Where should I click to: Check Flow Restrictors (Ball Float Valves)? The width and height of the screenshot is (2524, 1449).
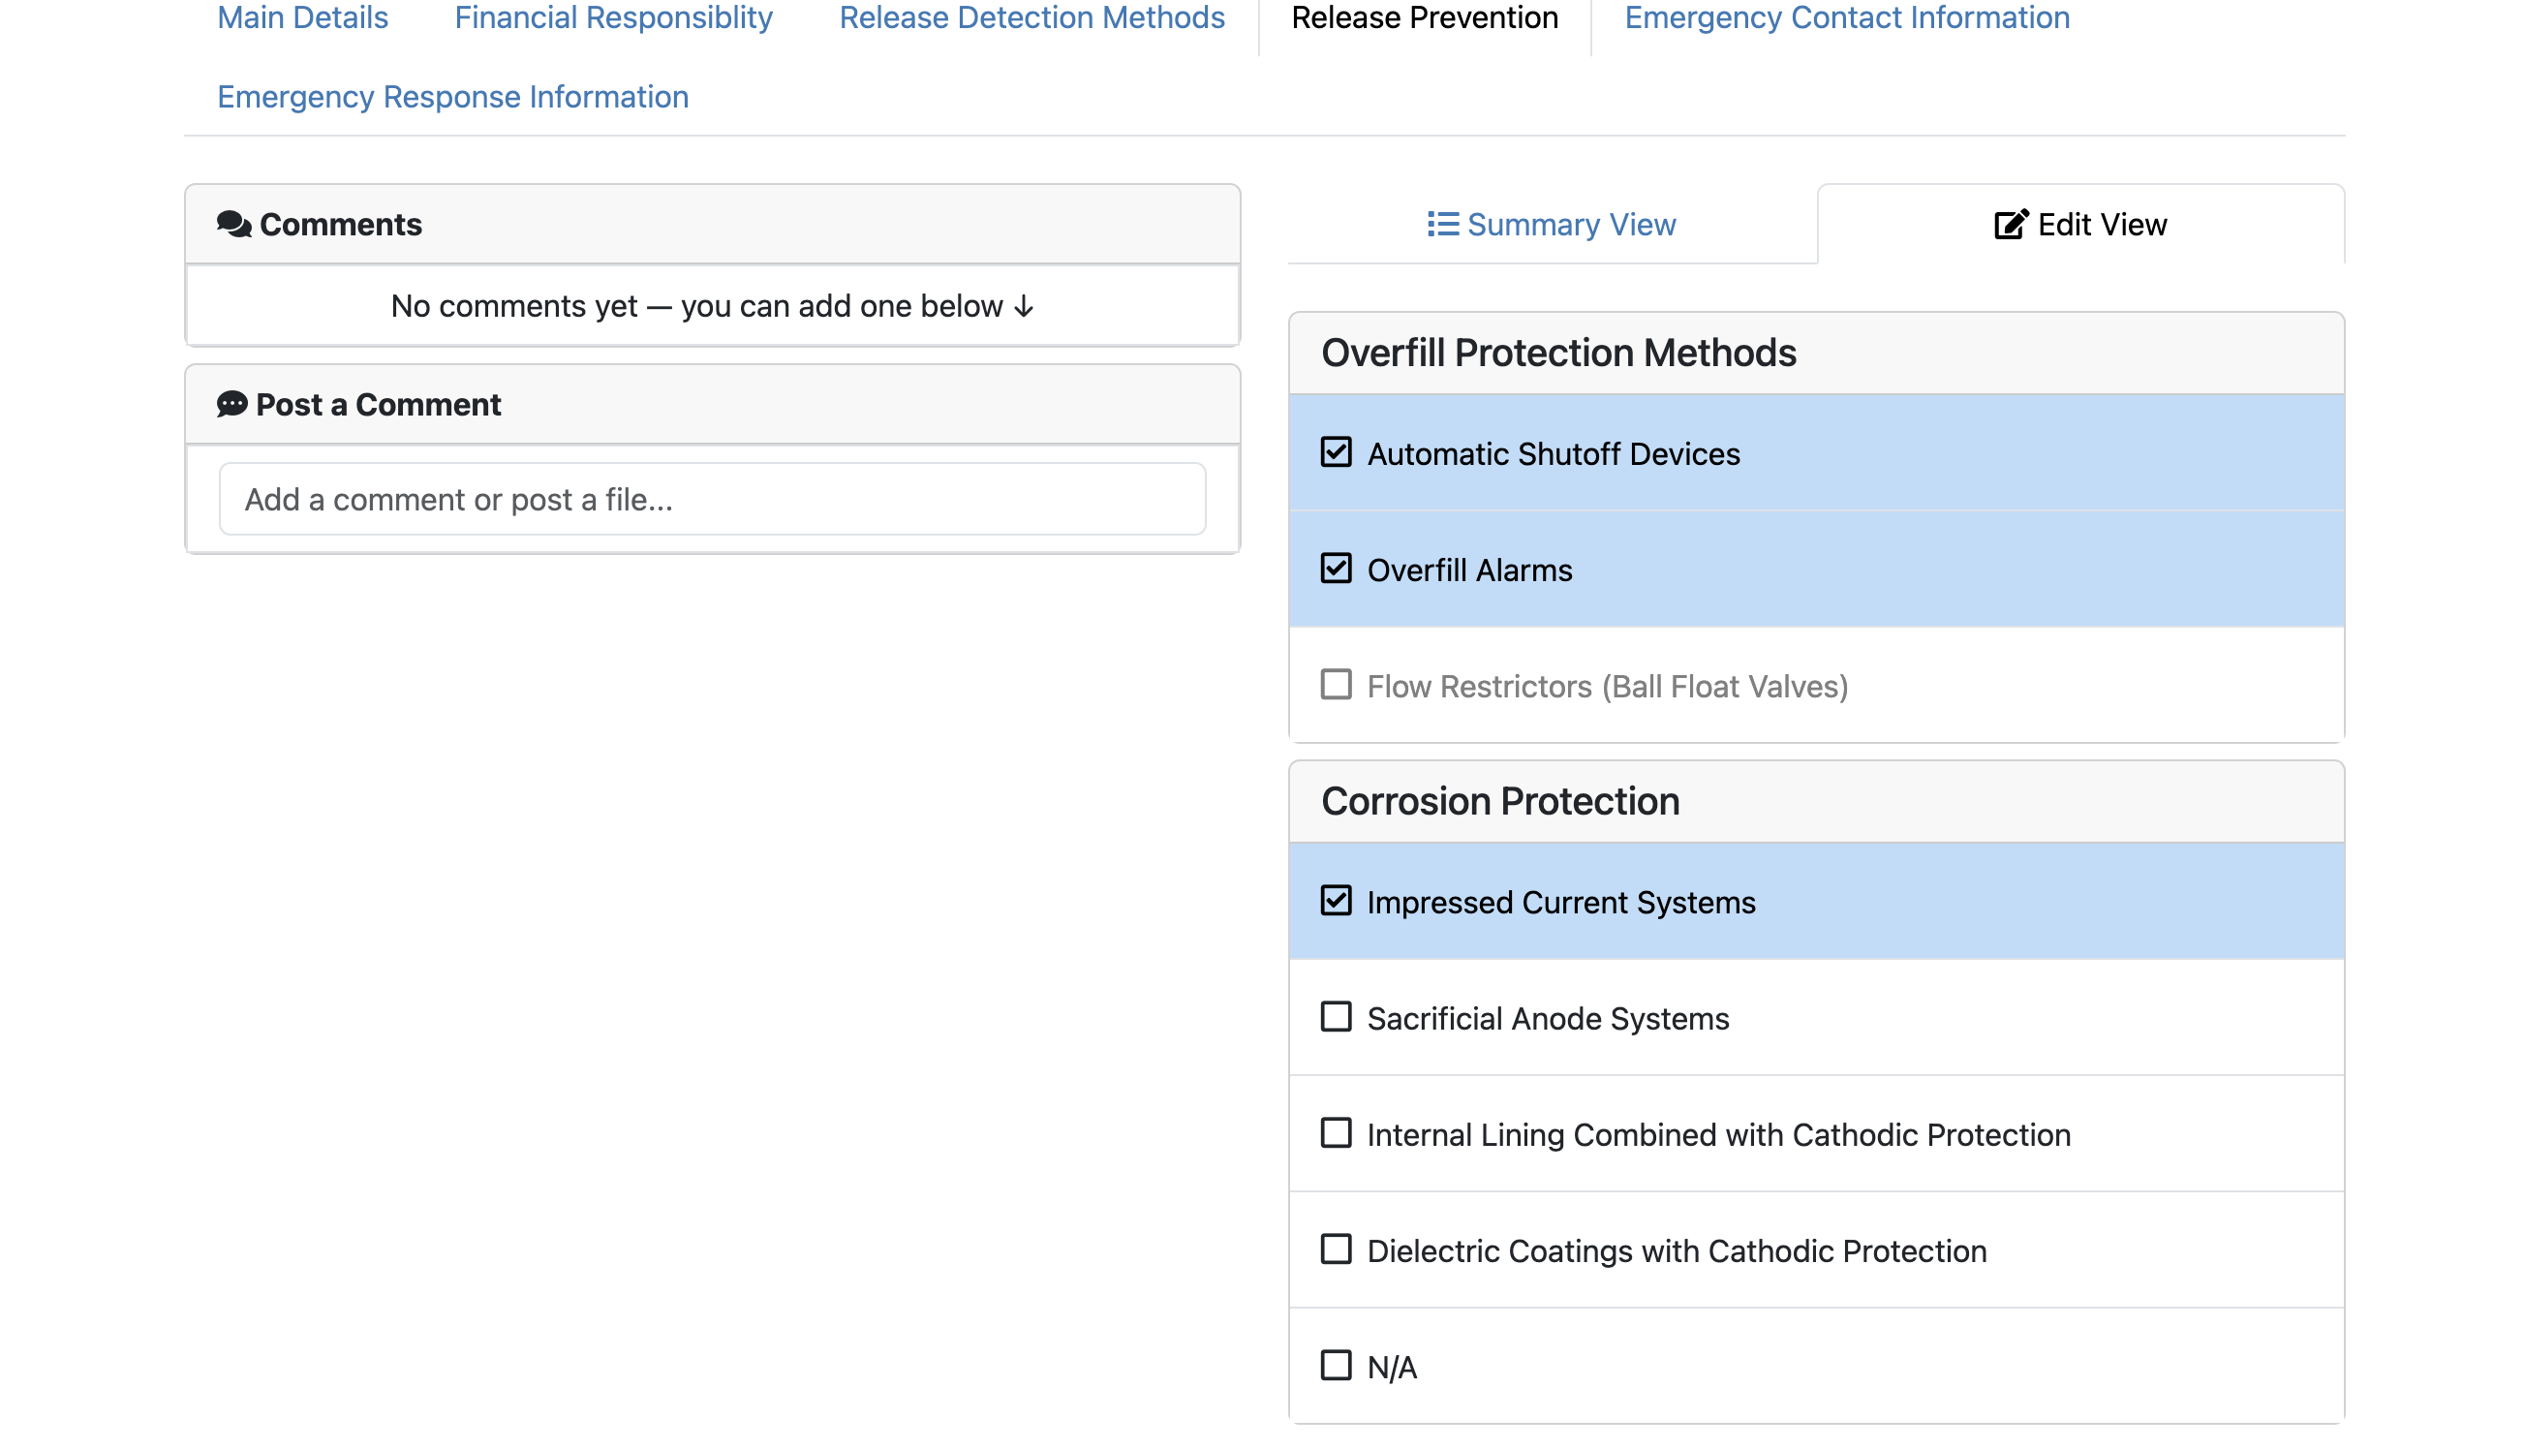(x=1335, y=686)
